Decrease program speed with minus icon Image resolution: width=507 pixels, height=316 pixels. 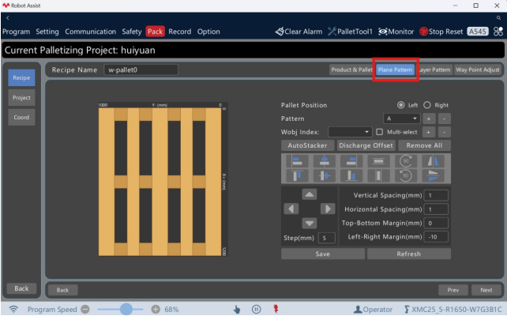[85, 310]
